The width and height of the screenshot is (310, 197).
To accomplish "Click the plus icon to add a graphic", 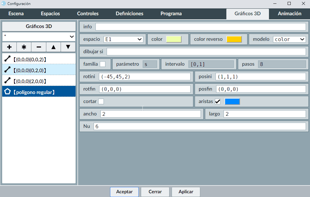I will click(x=9, y=47).
